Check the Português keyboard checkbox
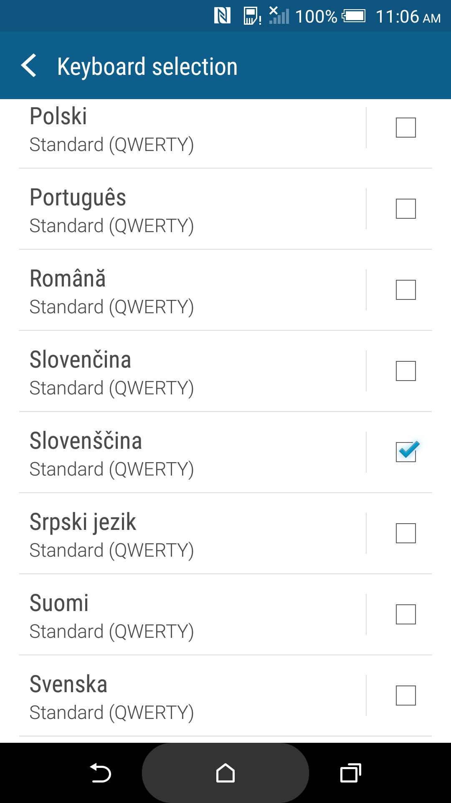Viewport: 451px width, 803px height. pos(406,209)
